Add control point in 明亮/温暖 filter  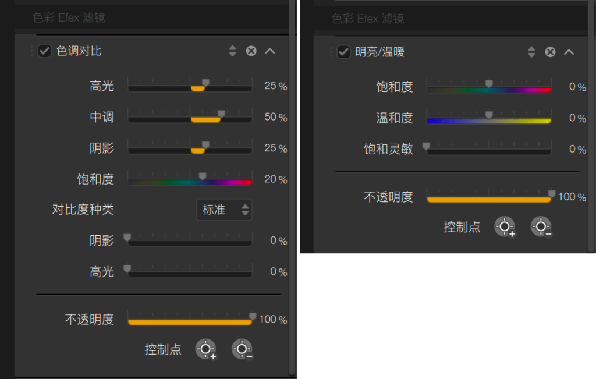pos(505,226)
